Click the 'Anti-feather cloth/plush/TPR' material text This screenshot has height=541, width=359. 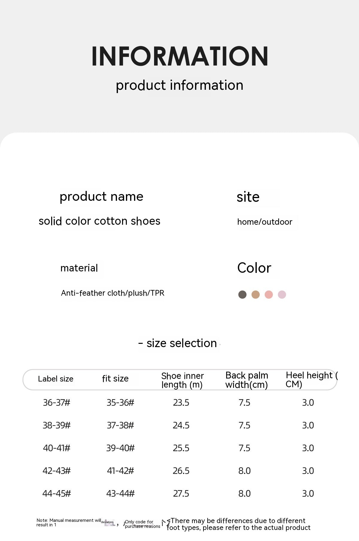(x=112, y=293)
